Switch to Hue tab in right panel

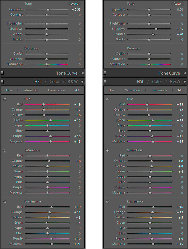[111, 90]
